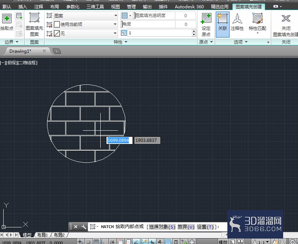Switch to the 输出 ribbon tab

[147, 7]
